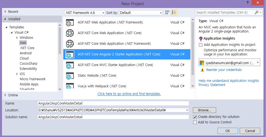Screen dimensions: 266x137
Task: Select the Micro Framework category
Action: click(x=33, y=79)
